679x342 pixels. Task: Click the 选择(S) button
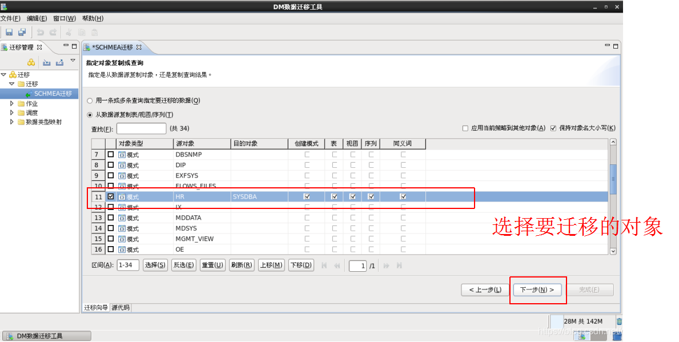(x=155, y=265)
